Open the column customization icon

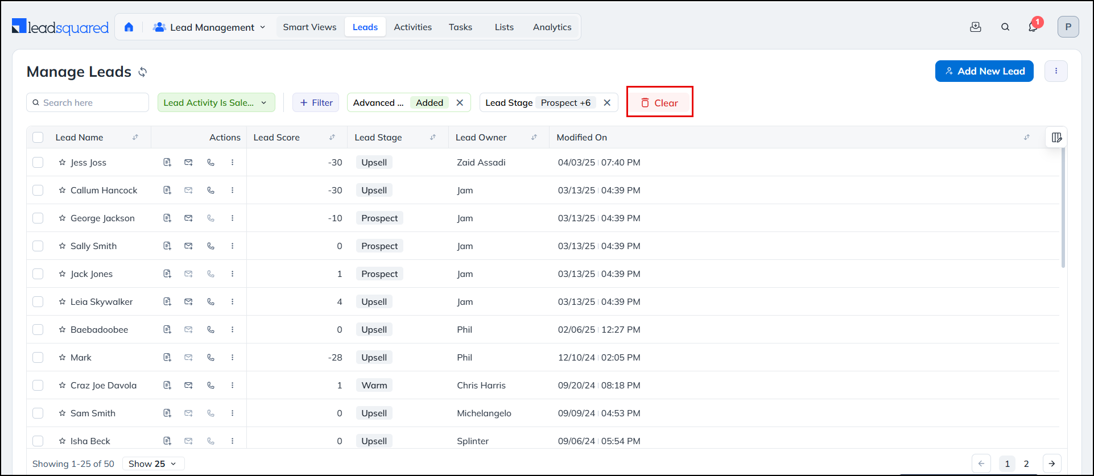tap(1056, 138)
